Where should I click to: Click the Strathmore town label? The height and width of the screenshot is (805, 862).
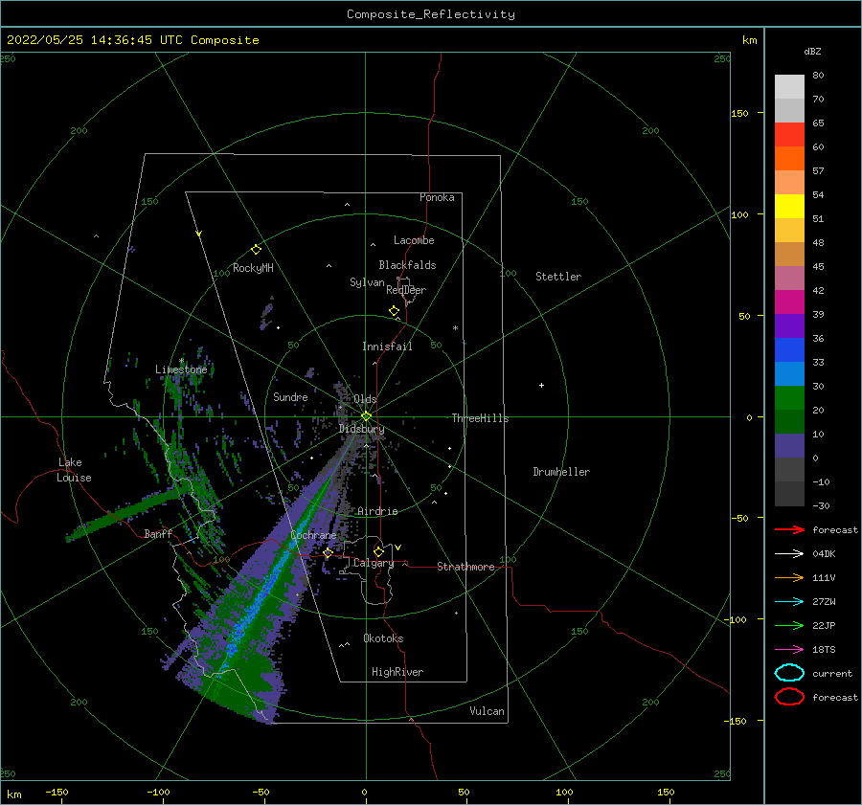[x=465, y=567]
